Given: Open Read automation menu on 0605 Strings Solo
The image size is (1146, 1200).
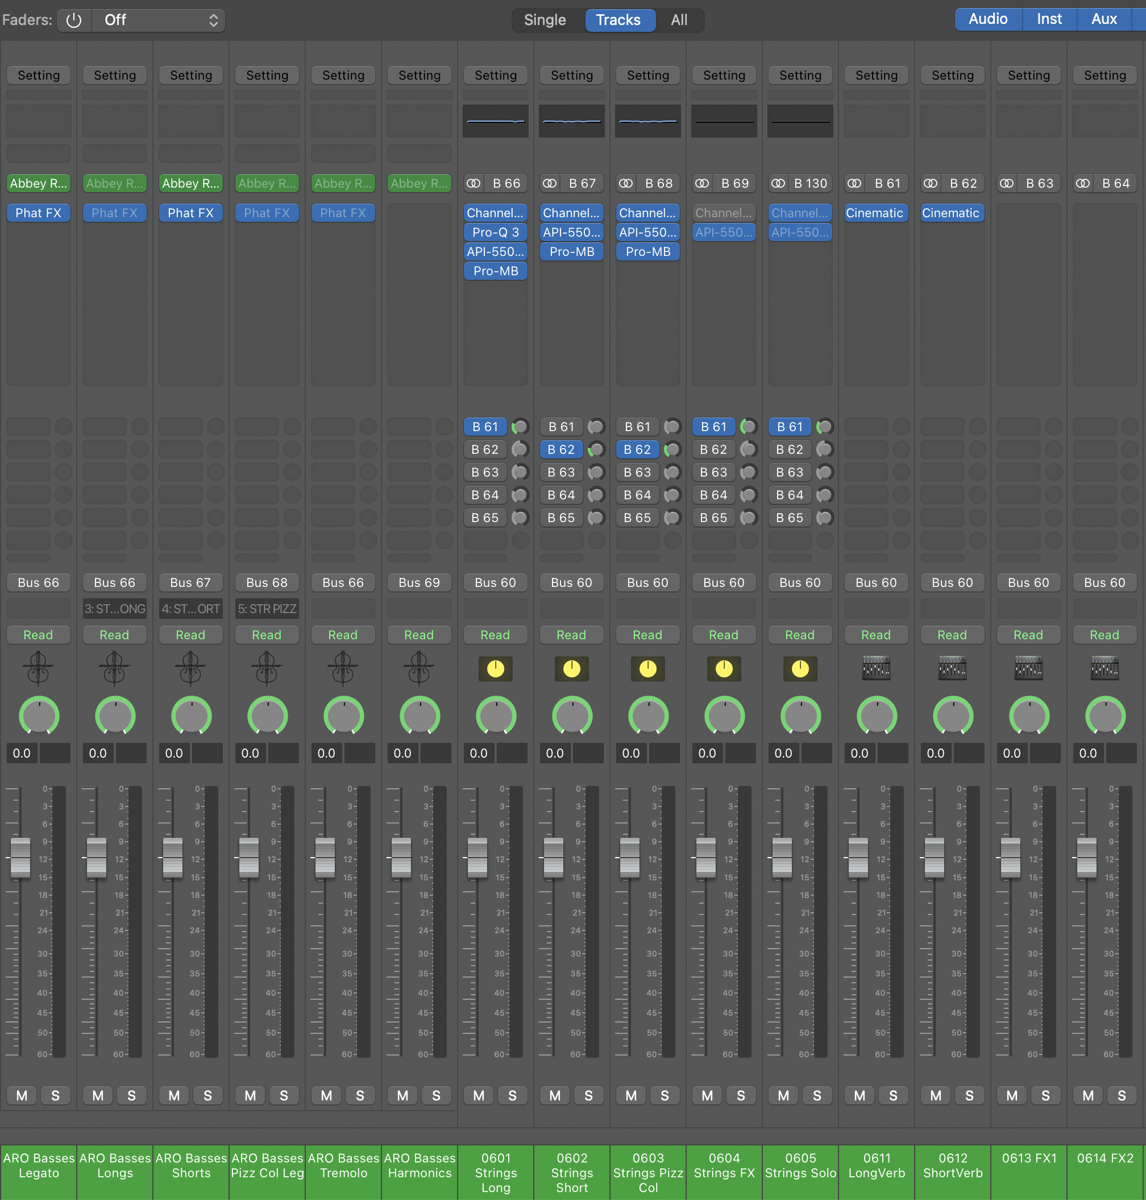Looking at the screenshot, I should 800,635.
